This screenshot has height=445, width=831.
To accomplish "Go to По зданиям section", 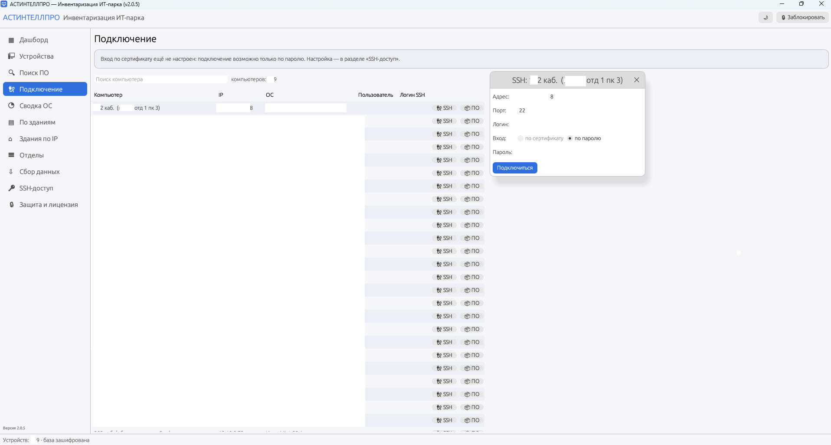I will [x=45, y=122].
